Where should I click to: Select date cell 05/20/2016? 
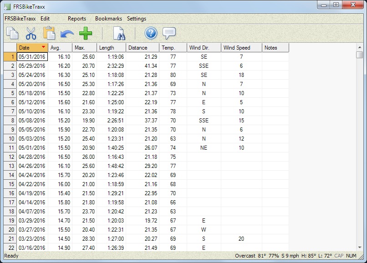[32, 84]
